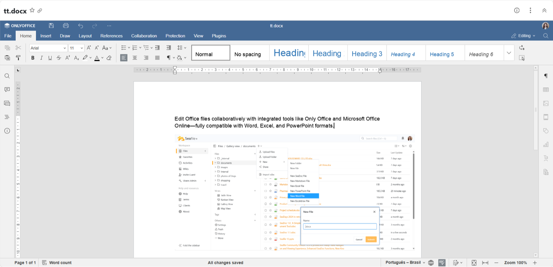Open the Arial font name dropdown
Screen dimensions: 553x267
(65, 48)
